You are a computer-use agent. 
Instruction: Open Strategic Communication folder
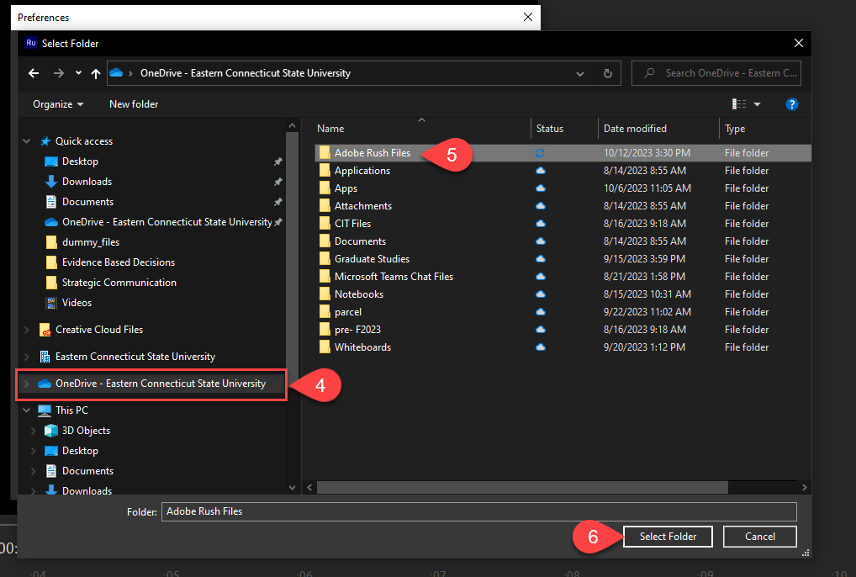[119, 283]
